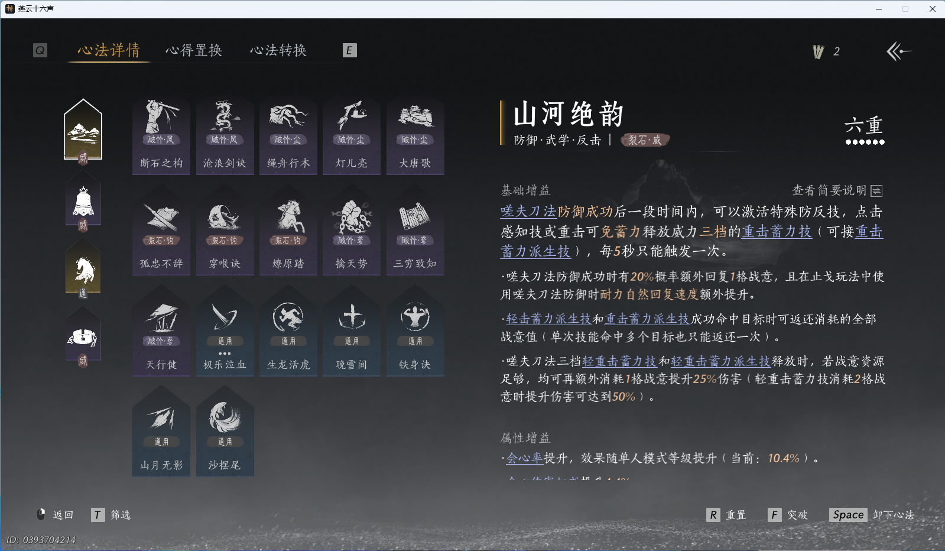
Task: Open the 重击蓄力技 link
Action: [x=777, y=232]
